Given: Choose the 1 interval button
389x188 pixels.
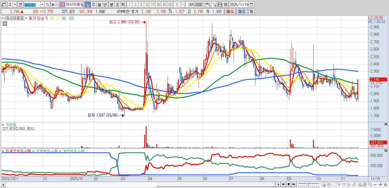Looking at the screenshot, I should point(129,5).
